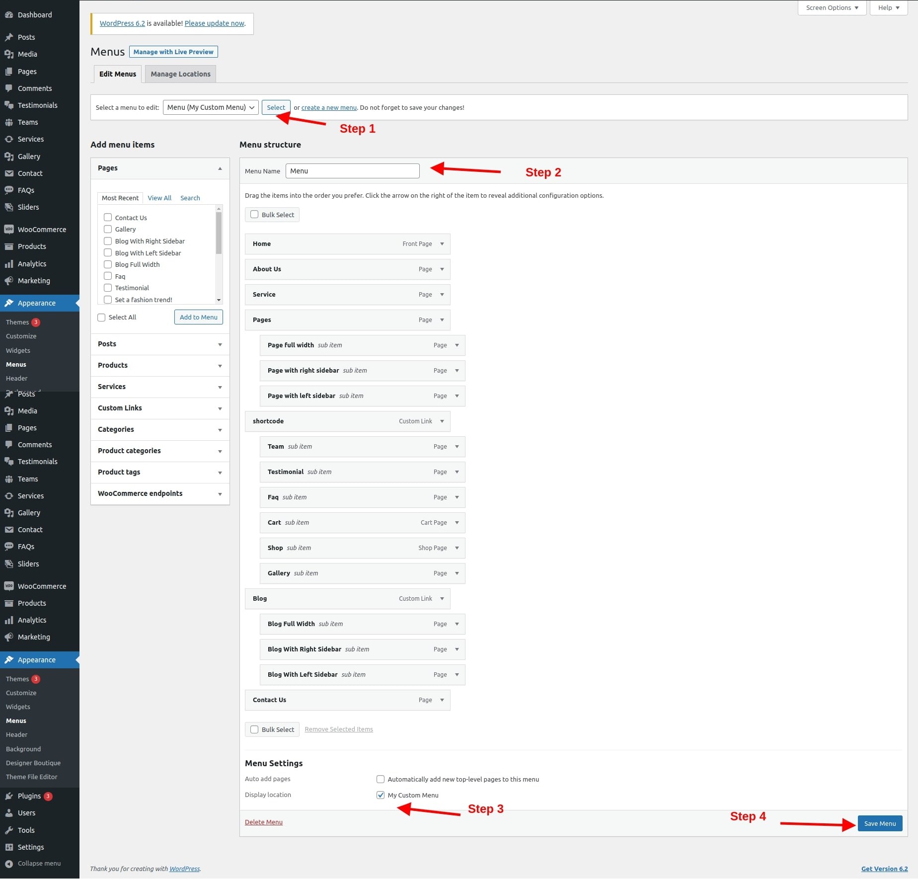This screenshot has width=918, height=879.
Task: Toggle the Select All checkbox
Action: (x=101, y=318)
